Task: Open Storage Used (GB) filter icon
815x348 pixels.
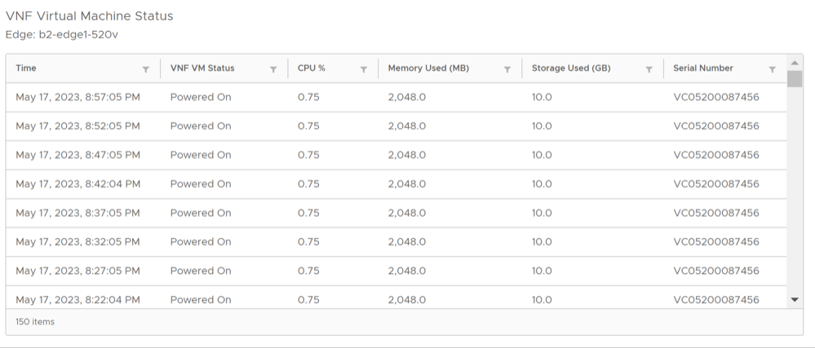Action: (x=649, y=69)
